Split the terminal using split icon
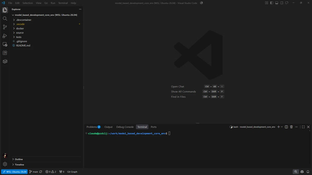Image resolution: width=312 pixels, height=175 pixels. tap(286, 127)
